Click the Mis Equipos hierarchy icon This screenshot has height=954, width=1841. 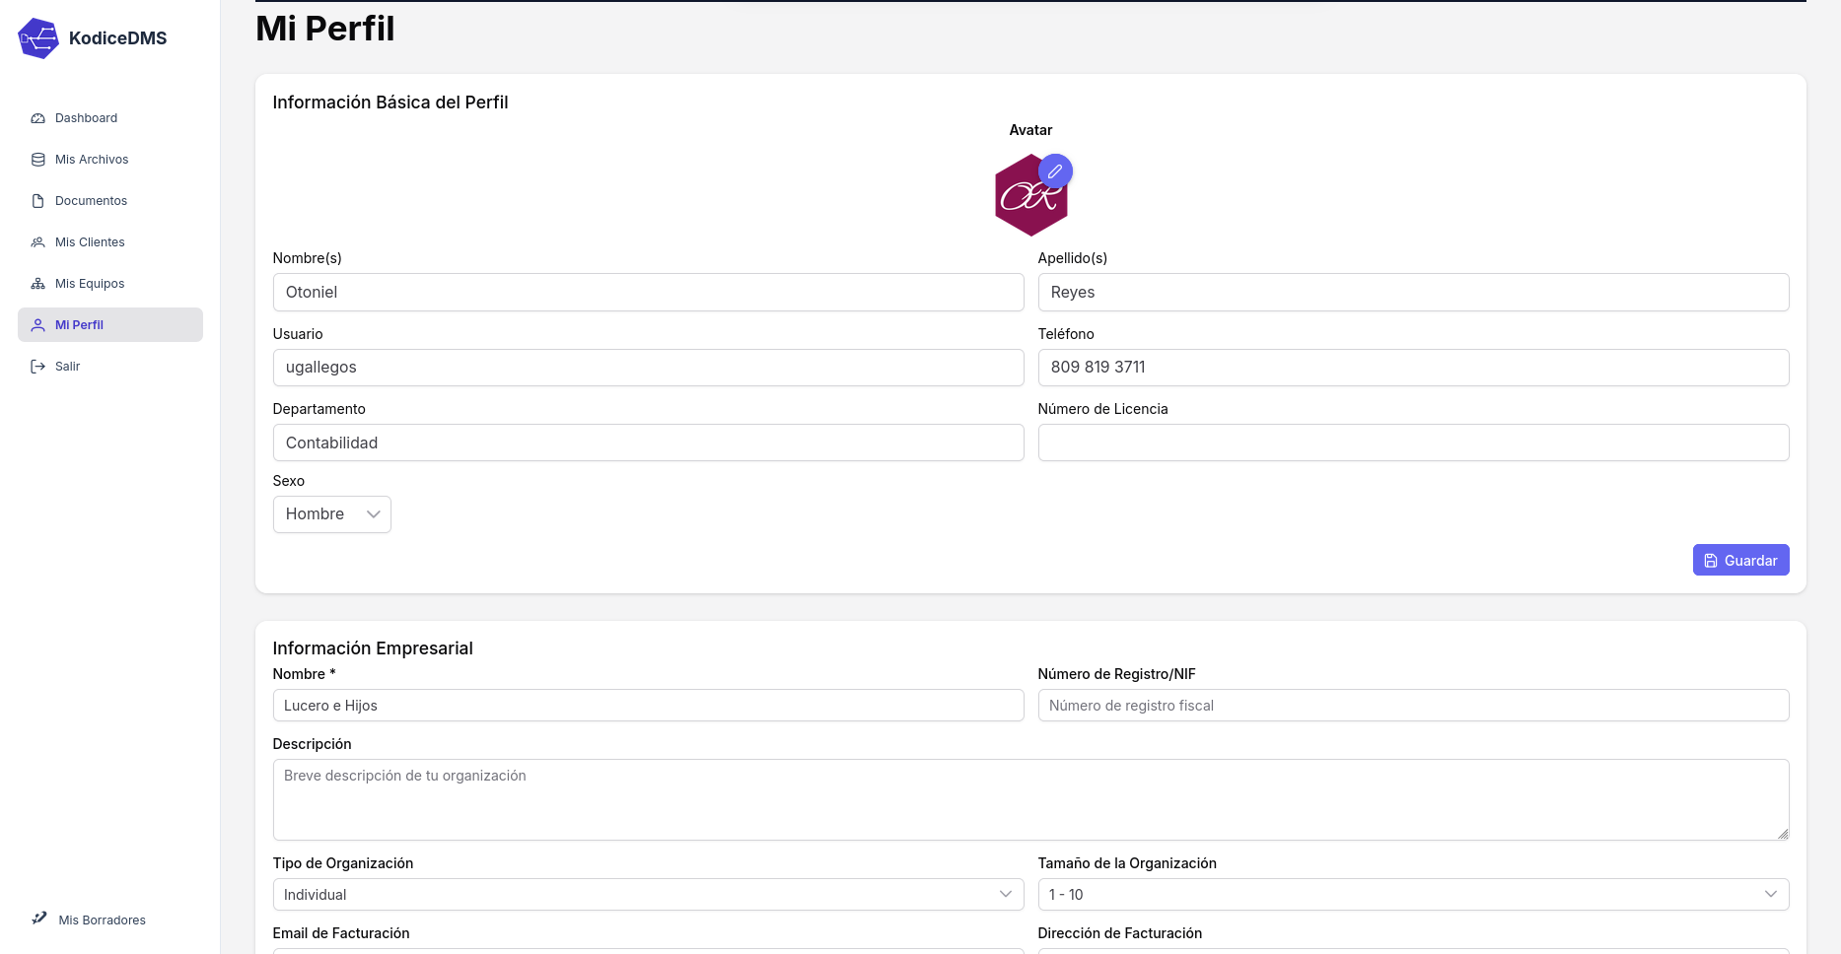click(x=38, y=284)
